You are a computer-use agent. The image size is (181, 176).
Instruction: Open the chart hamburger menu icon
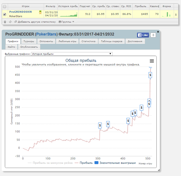[152, 61]
